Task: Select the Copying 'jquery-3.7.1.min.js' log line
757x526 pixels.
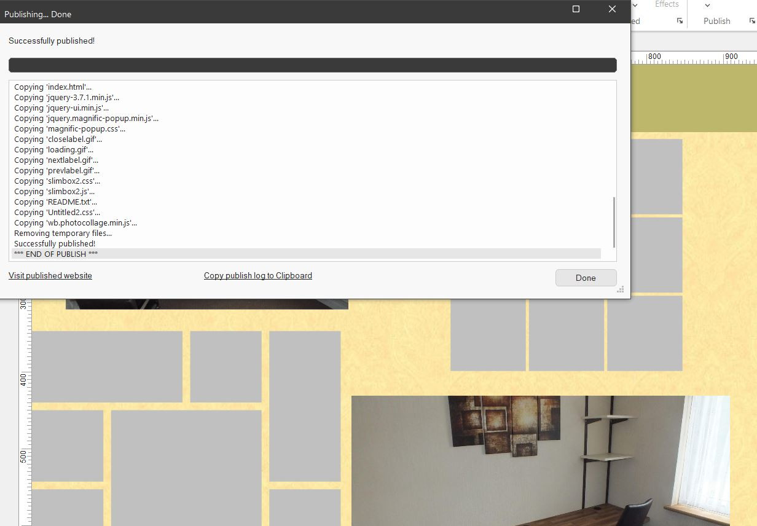Action: pos(306,97)
